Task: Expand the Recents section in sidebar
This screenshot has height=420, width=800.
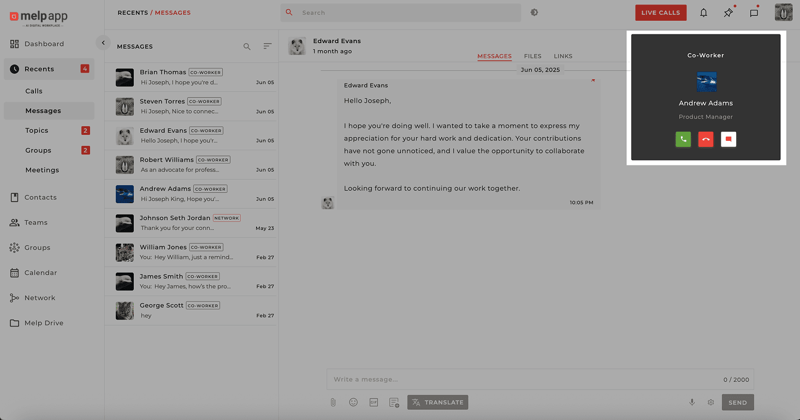Action: coord(39,69)
